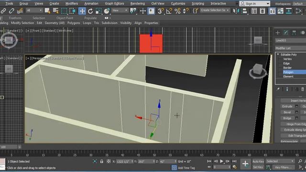
Task: Switch to Freeform ribbon tab
Action: click(x=15, y=18)
